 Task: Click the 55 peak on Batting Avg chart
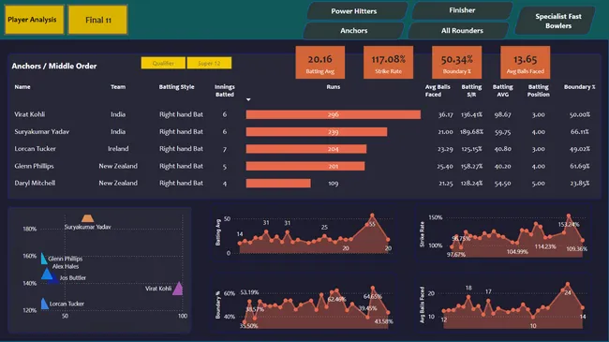pos(372,216)
